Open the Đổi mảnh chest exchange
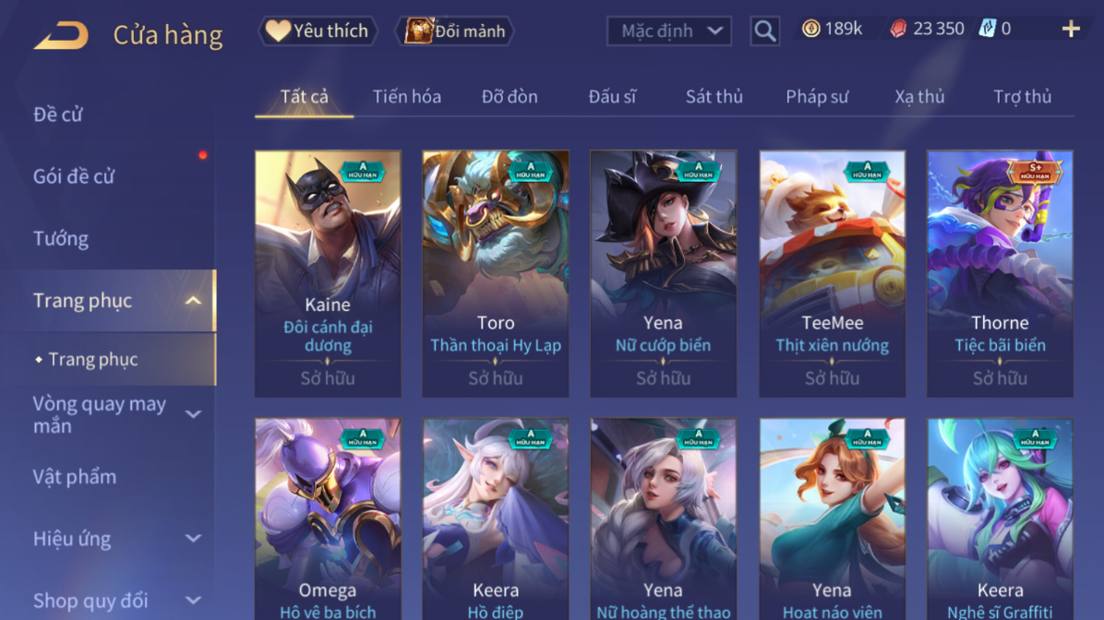The image size is (1104, 620). coord(456,31)
